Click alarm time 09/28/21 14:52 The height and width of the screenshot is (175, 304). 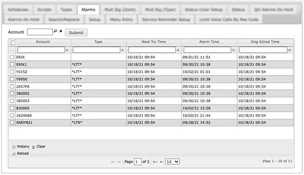[209, 123]
